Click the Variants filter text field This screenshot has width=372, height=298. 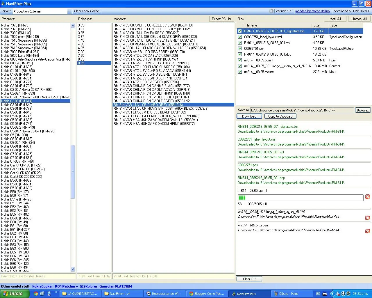[x=173, y=276]
